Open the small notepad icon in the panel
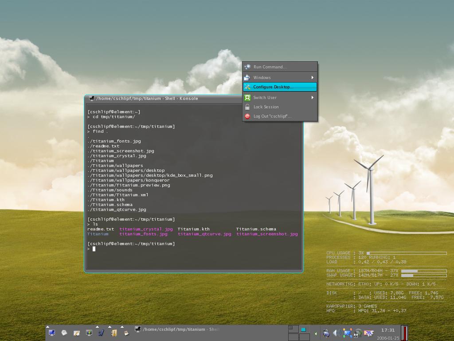Viewport: 454px width, 341px height. coord(126,333)
